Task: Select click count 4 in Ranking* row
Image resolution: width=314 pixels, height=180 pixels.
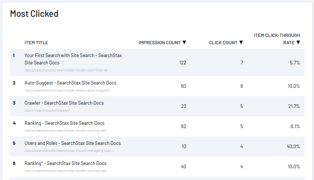Action: (x=242, y=166)
